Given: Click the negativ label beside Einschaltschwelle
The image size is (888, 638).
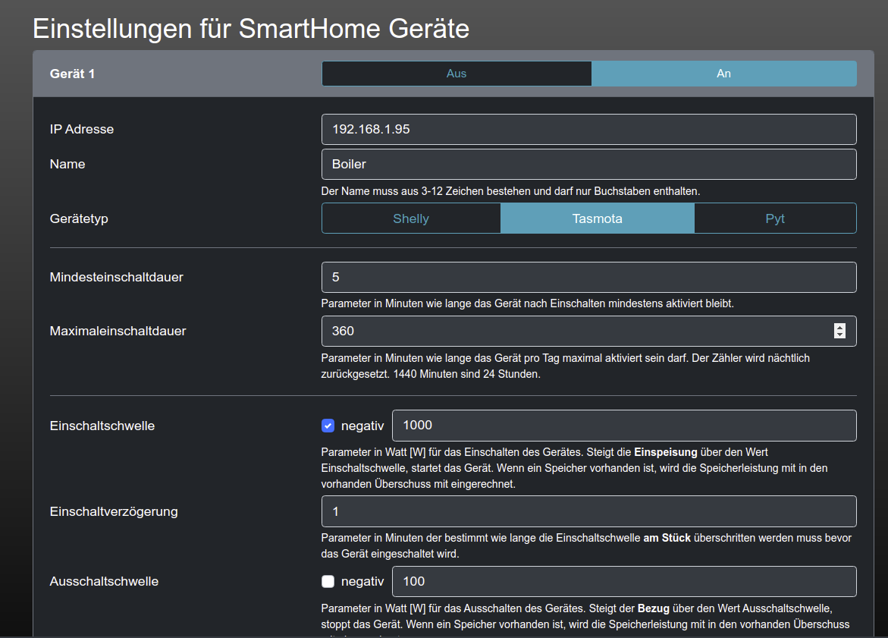Looking at the screenshot, I should [362, 426].
